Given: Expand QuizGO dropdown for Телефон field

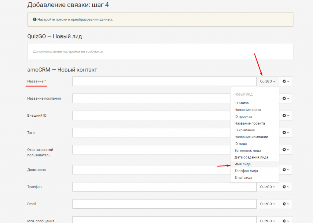Looking at the screenshot, I should pyautogui.click(x=267, y=187).
